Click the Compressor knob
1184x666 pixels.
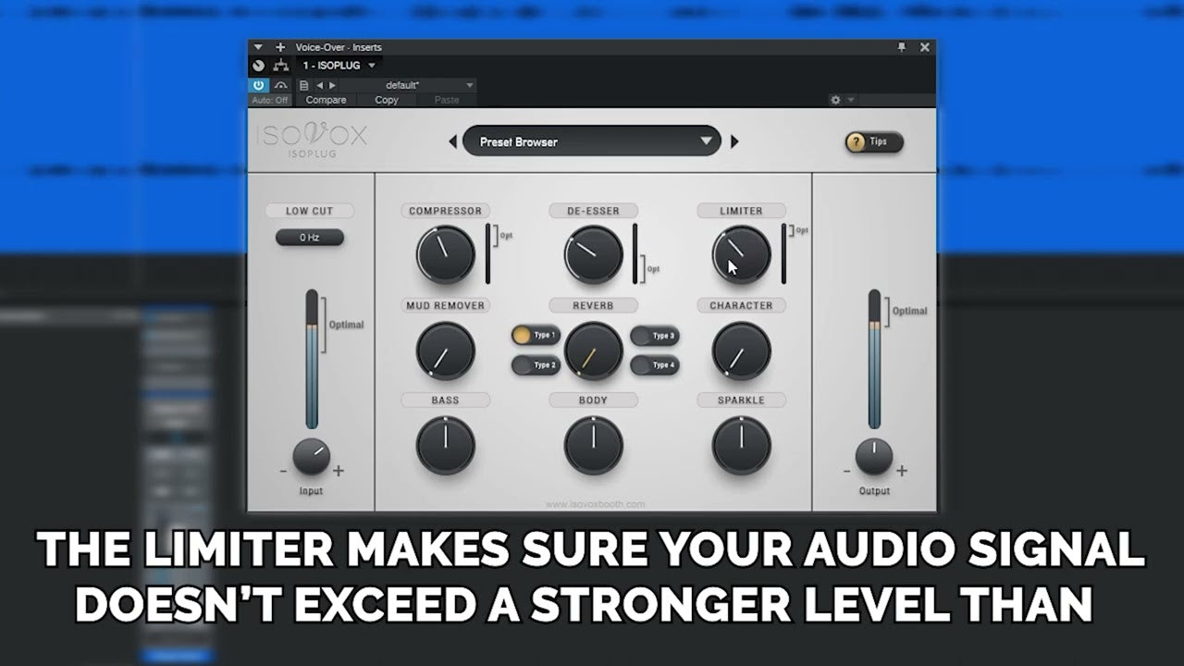[x=445, y=255]
